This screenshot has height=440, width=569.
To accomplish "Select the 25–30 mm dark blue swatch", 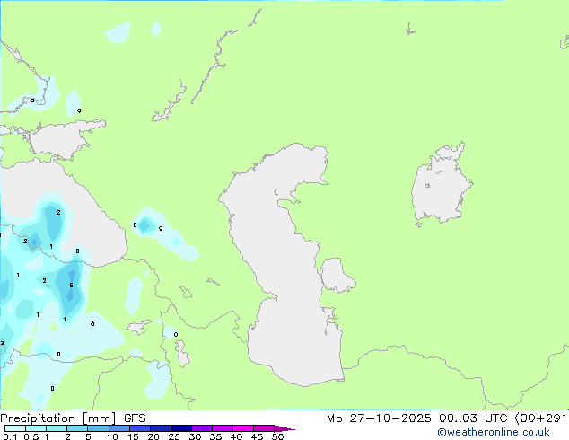I will 180,428.
